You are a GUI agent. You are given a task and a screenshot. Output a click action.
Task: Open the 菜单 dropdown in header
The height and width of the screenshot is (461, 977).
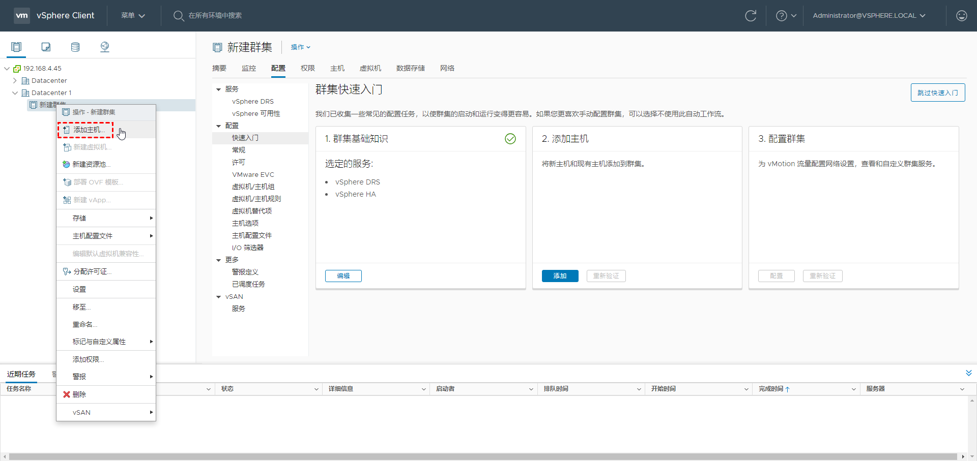[133, 16]
